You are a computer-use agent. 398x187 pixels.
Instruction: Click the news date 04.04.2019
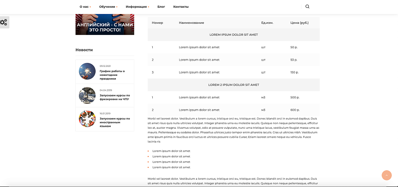point(106,90)
